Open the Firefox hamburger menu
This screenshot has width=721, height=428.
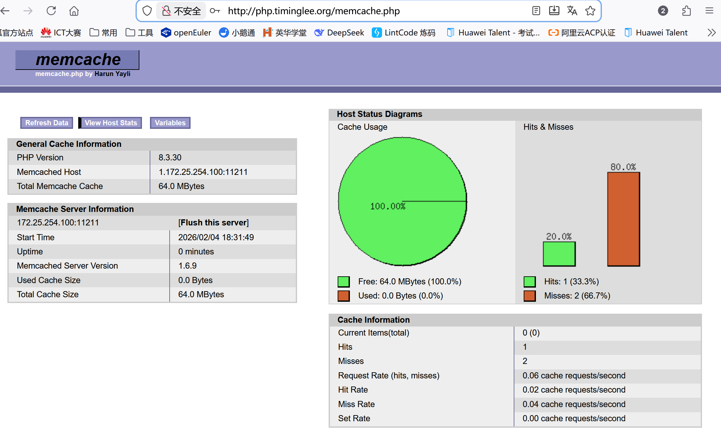[709, 11]
